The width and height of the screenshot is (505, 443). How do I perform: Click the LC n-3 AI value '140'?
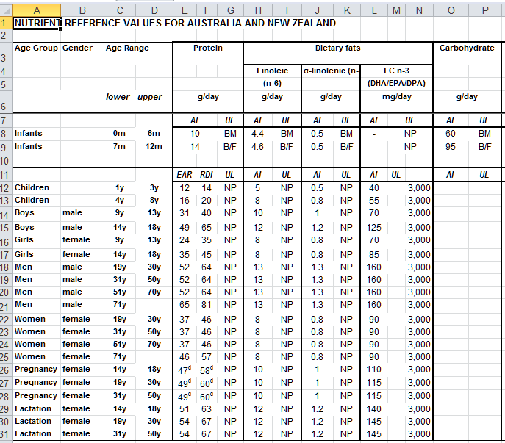[x=374, y=409]
